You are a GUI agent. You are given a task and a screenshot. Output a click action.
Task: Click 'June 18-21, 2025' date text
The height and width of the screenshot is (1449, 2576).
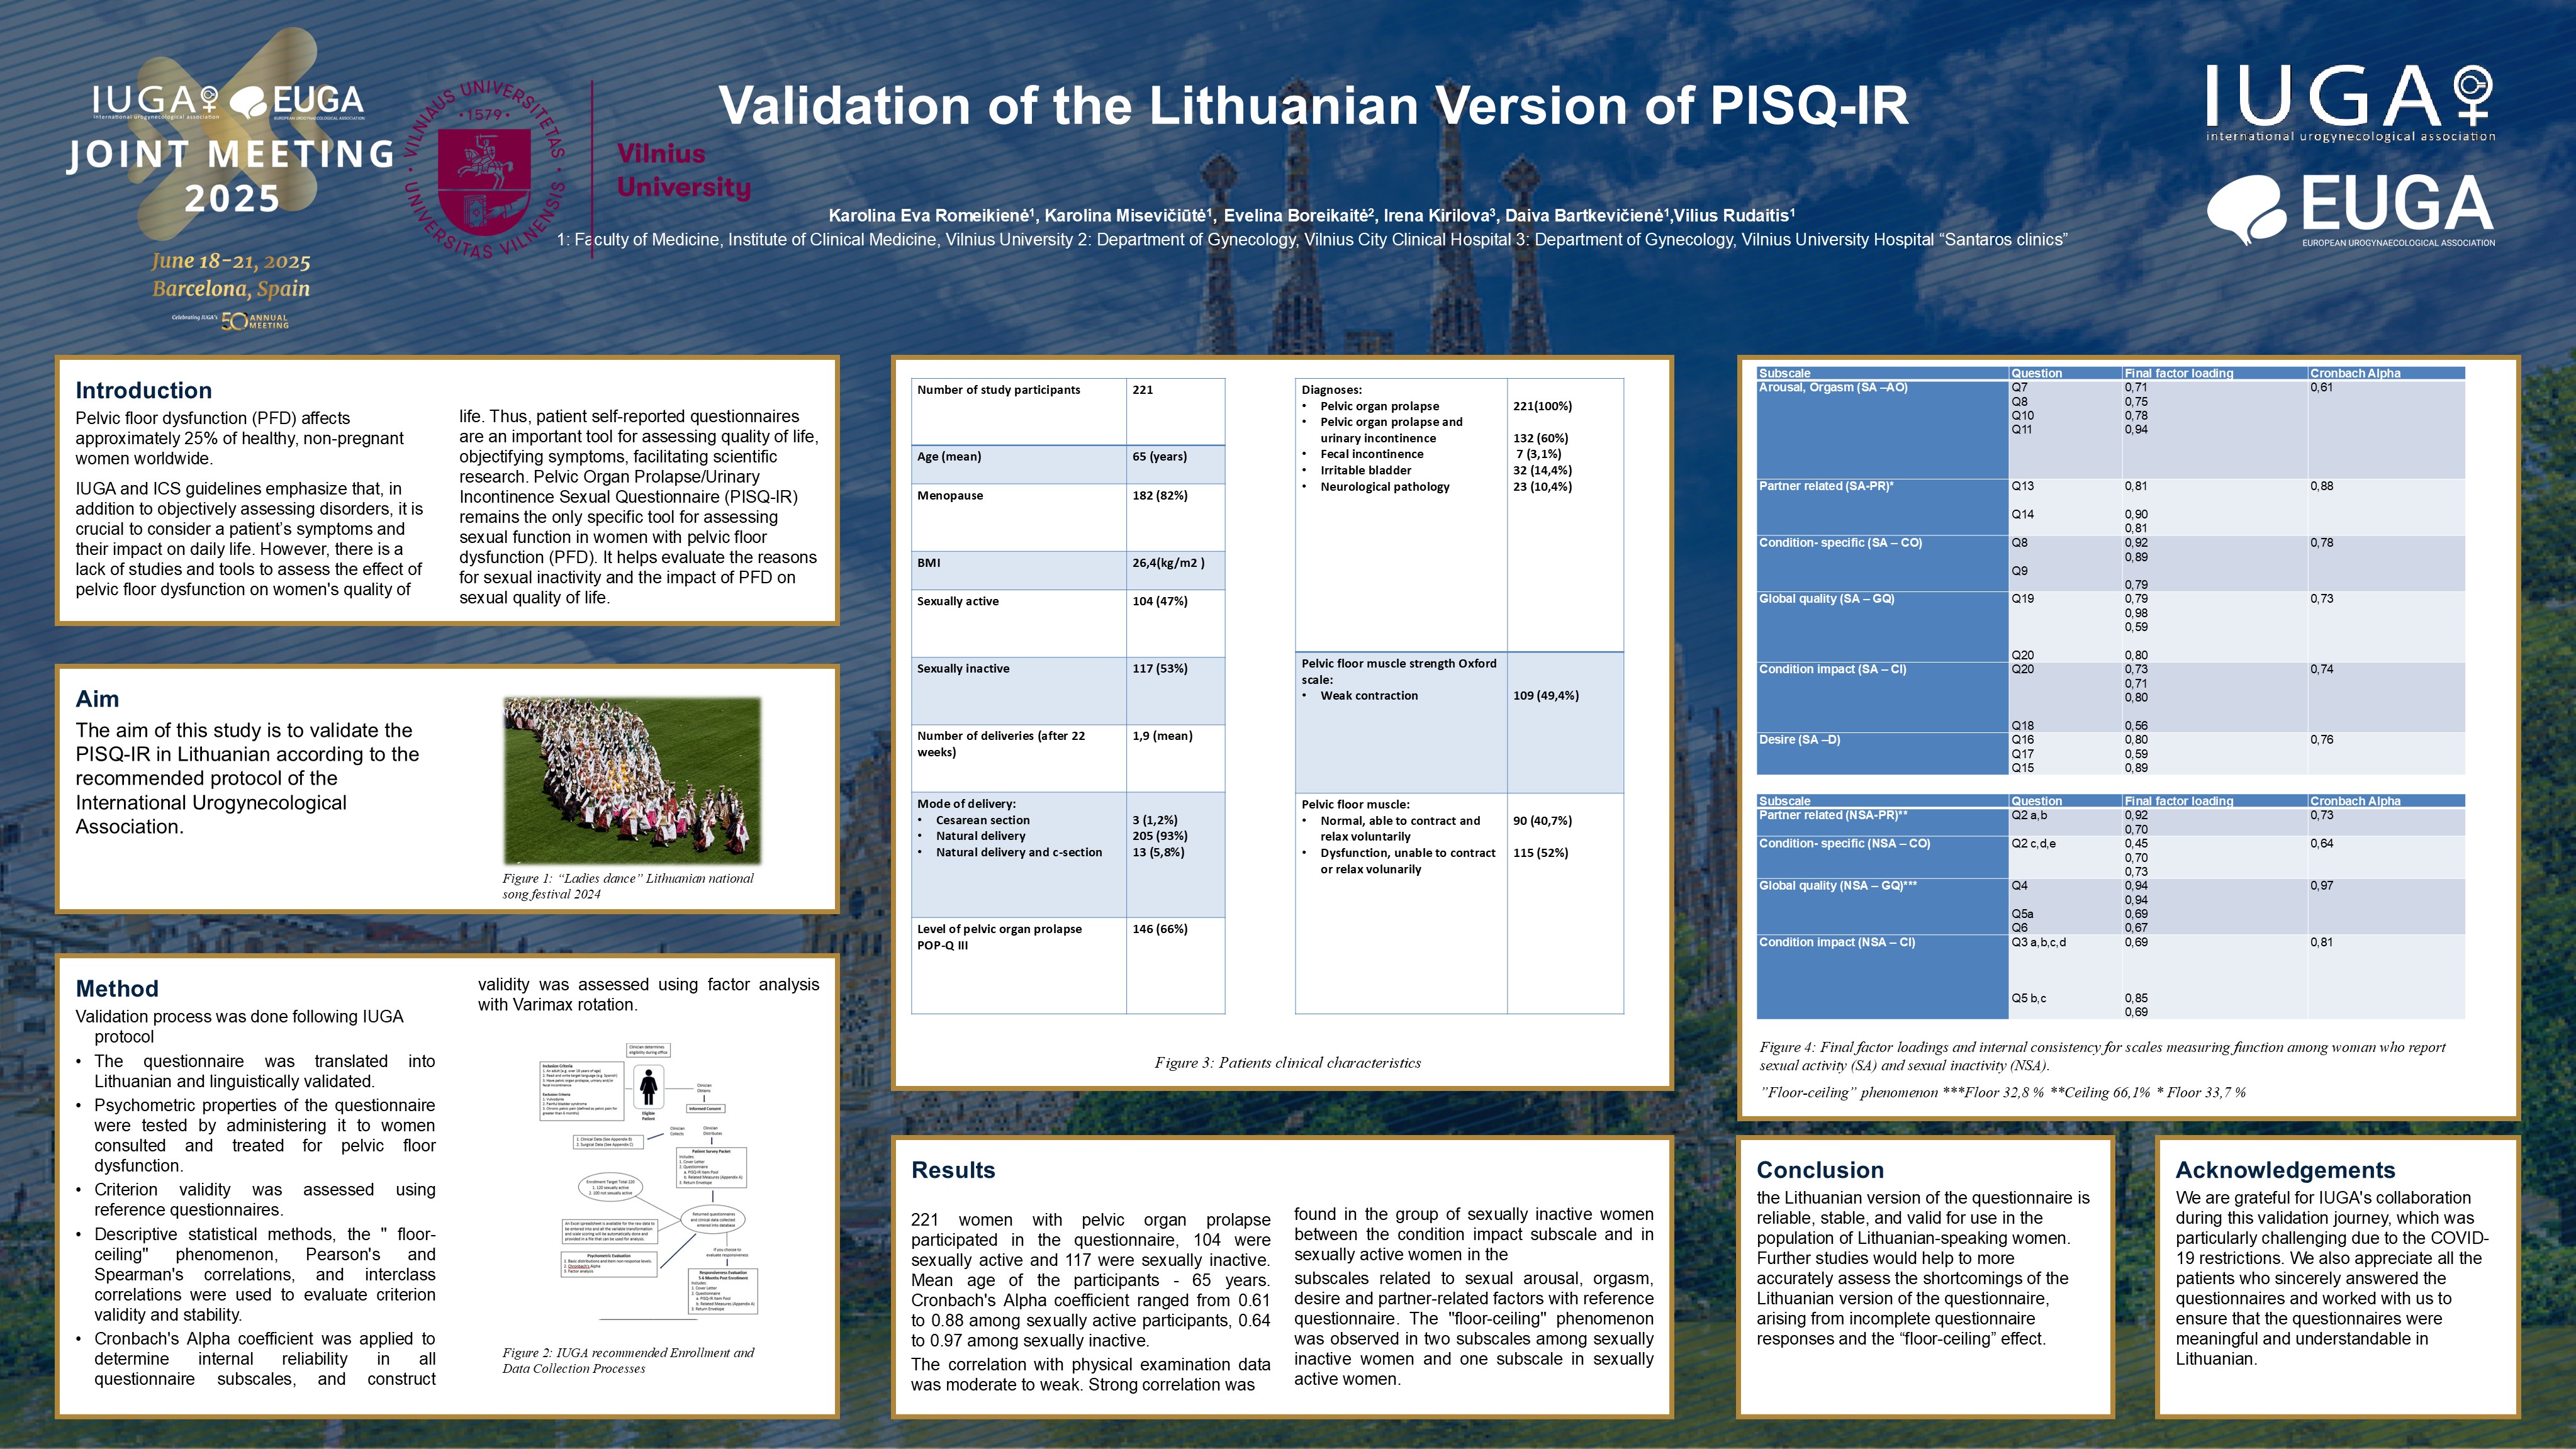231,261
